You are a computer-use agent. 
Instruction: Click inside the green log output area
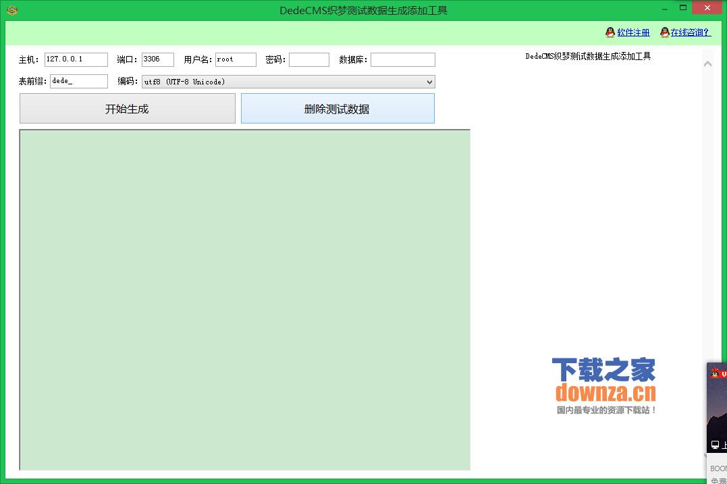tap(245, 300)
